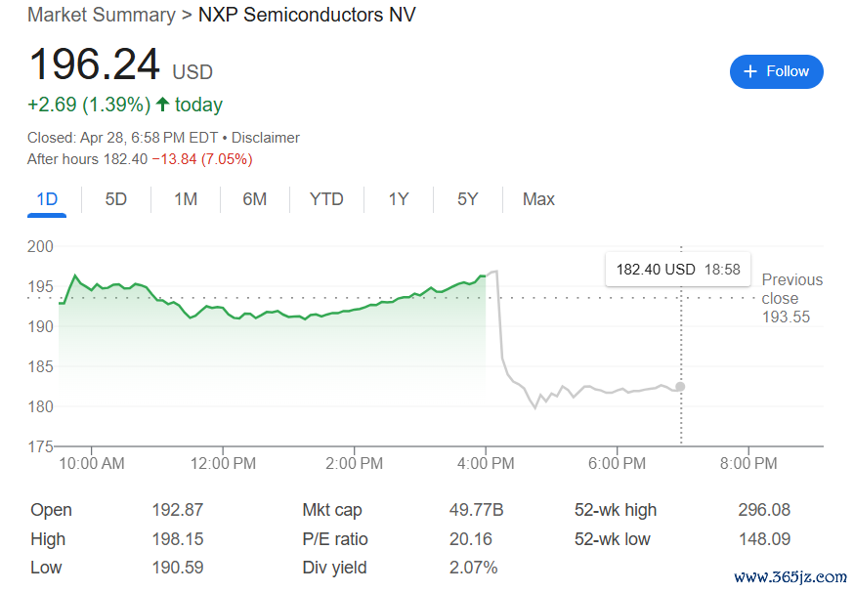Screen dimensions: 854x592
Task: Show the Max chart range
Action: [538, 199]
